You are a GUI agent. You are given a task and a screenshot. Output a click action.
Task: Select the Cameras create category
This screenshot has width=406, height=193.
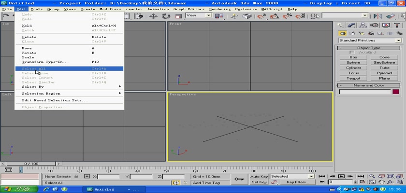[x=371, y=33]
